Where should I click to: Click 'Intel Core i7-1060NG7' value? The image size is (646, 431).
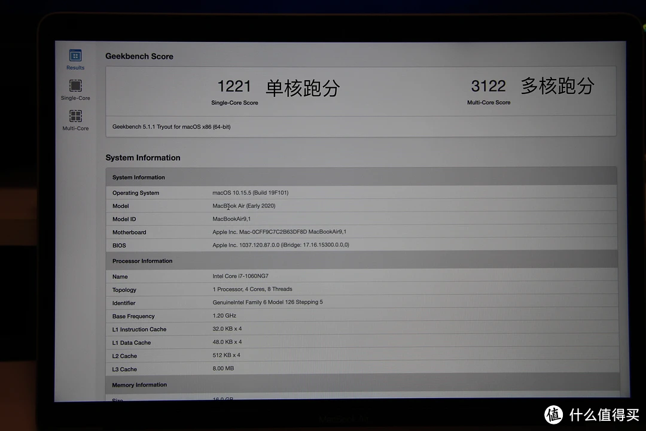coord(240,276)
